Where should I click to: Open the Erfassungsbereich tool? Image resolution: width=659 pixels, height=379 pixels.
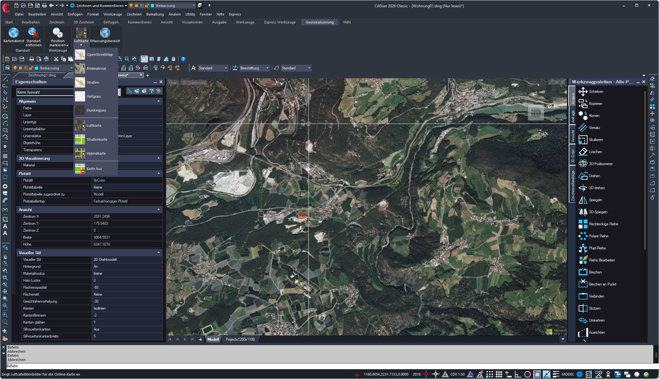[105, 33]
